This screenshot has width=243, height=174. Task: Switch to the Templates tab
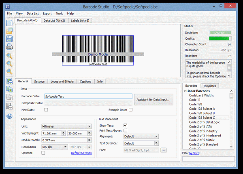pyautogui.click(x=209, y=86)
